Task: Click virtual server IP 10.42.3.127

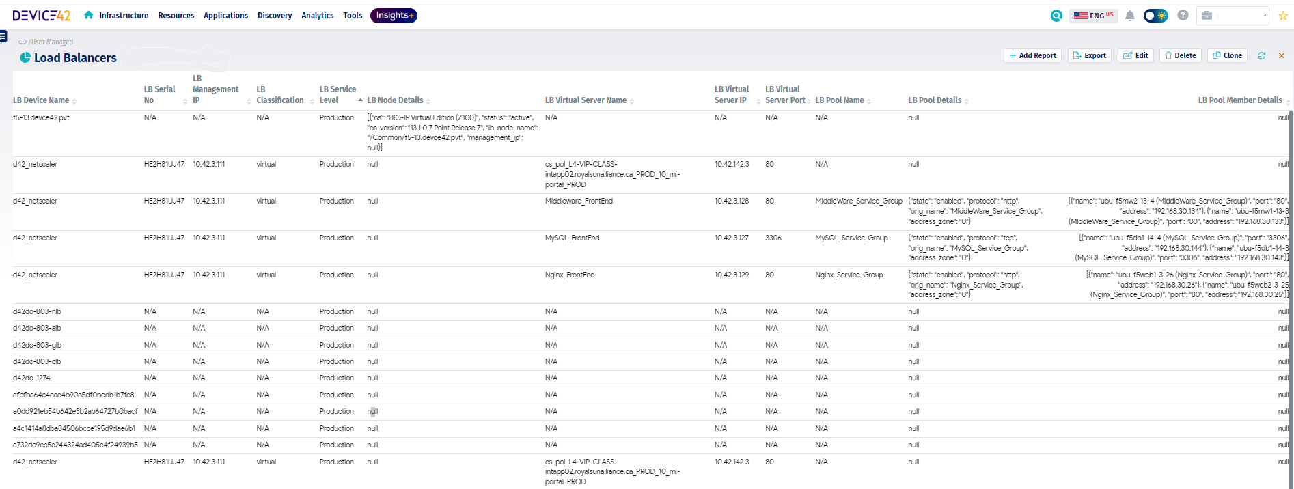Action: point(732,238)
